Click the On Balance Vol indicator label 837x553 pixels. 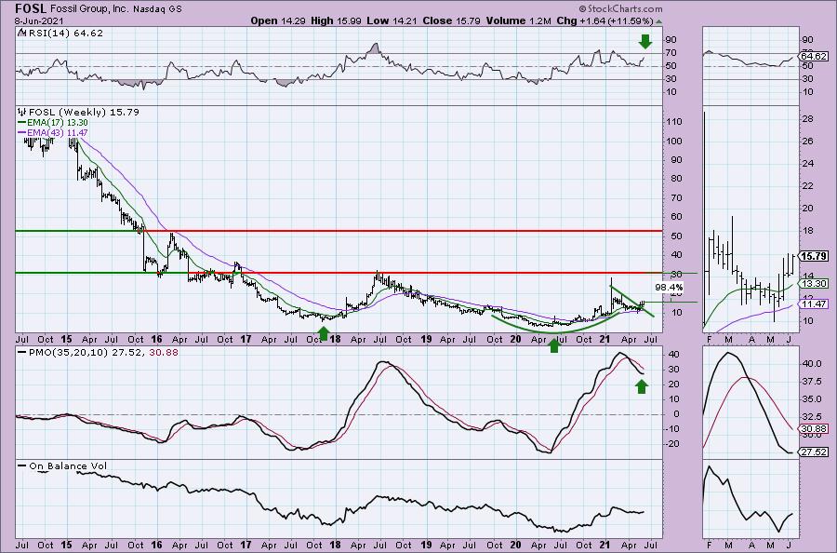(x=68, y=465)
